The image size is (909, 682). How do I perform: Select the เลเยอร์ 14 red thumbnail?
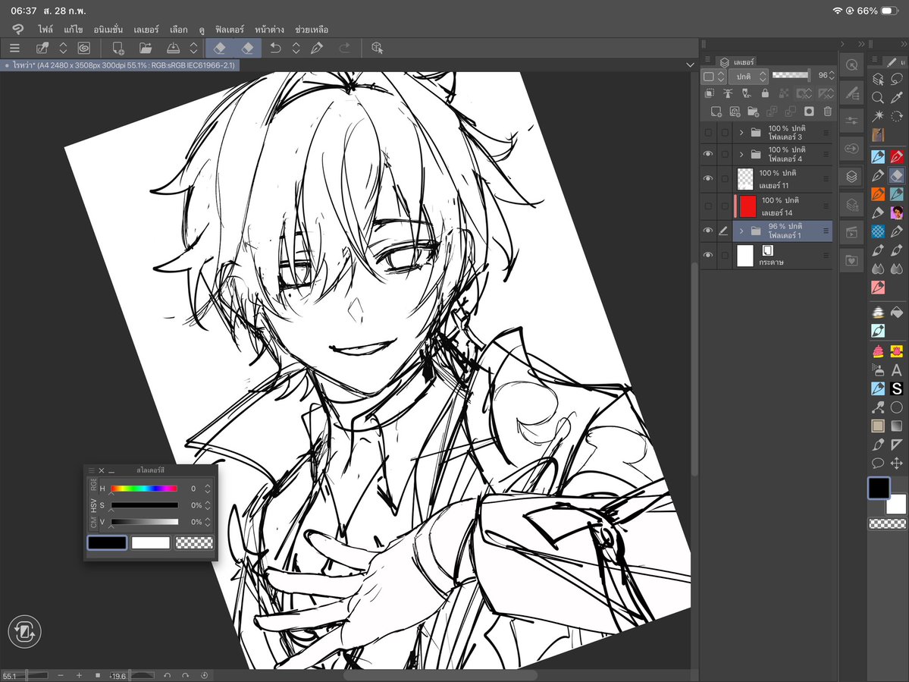click(748, 206)
